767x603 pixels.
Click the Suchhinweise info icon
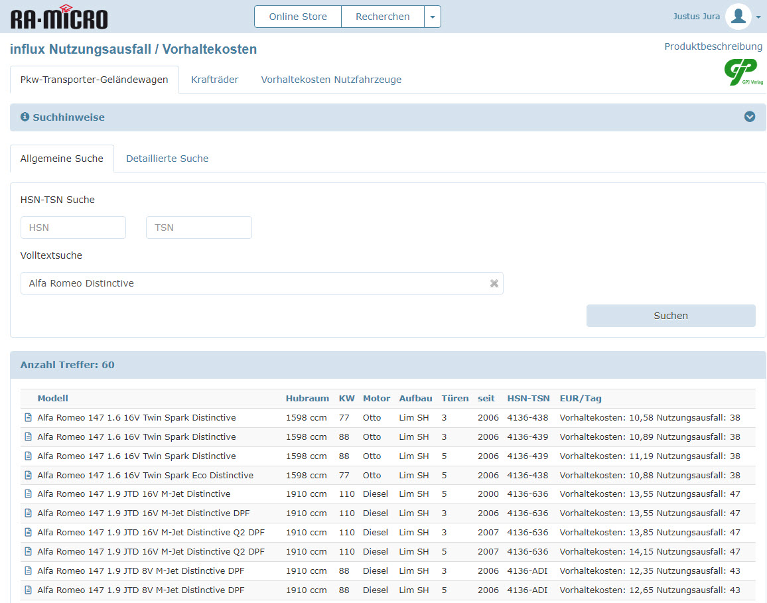point(25,117)
